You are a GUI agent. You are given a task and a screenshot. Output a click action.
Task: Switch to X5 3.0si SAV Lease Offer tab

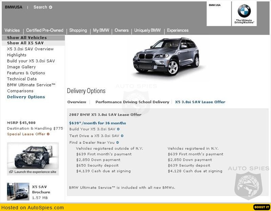tap(200, 102)
